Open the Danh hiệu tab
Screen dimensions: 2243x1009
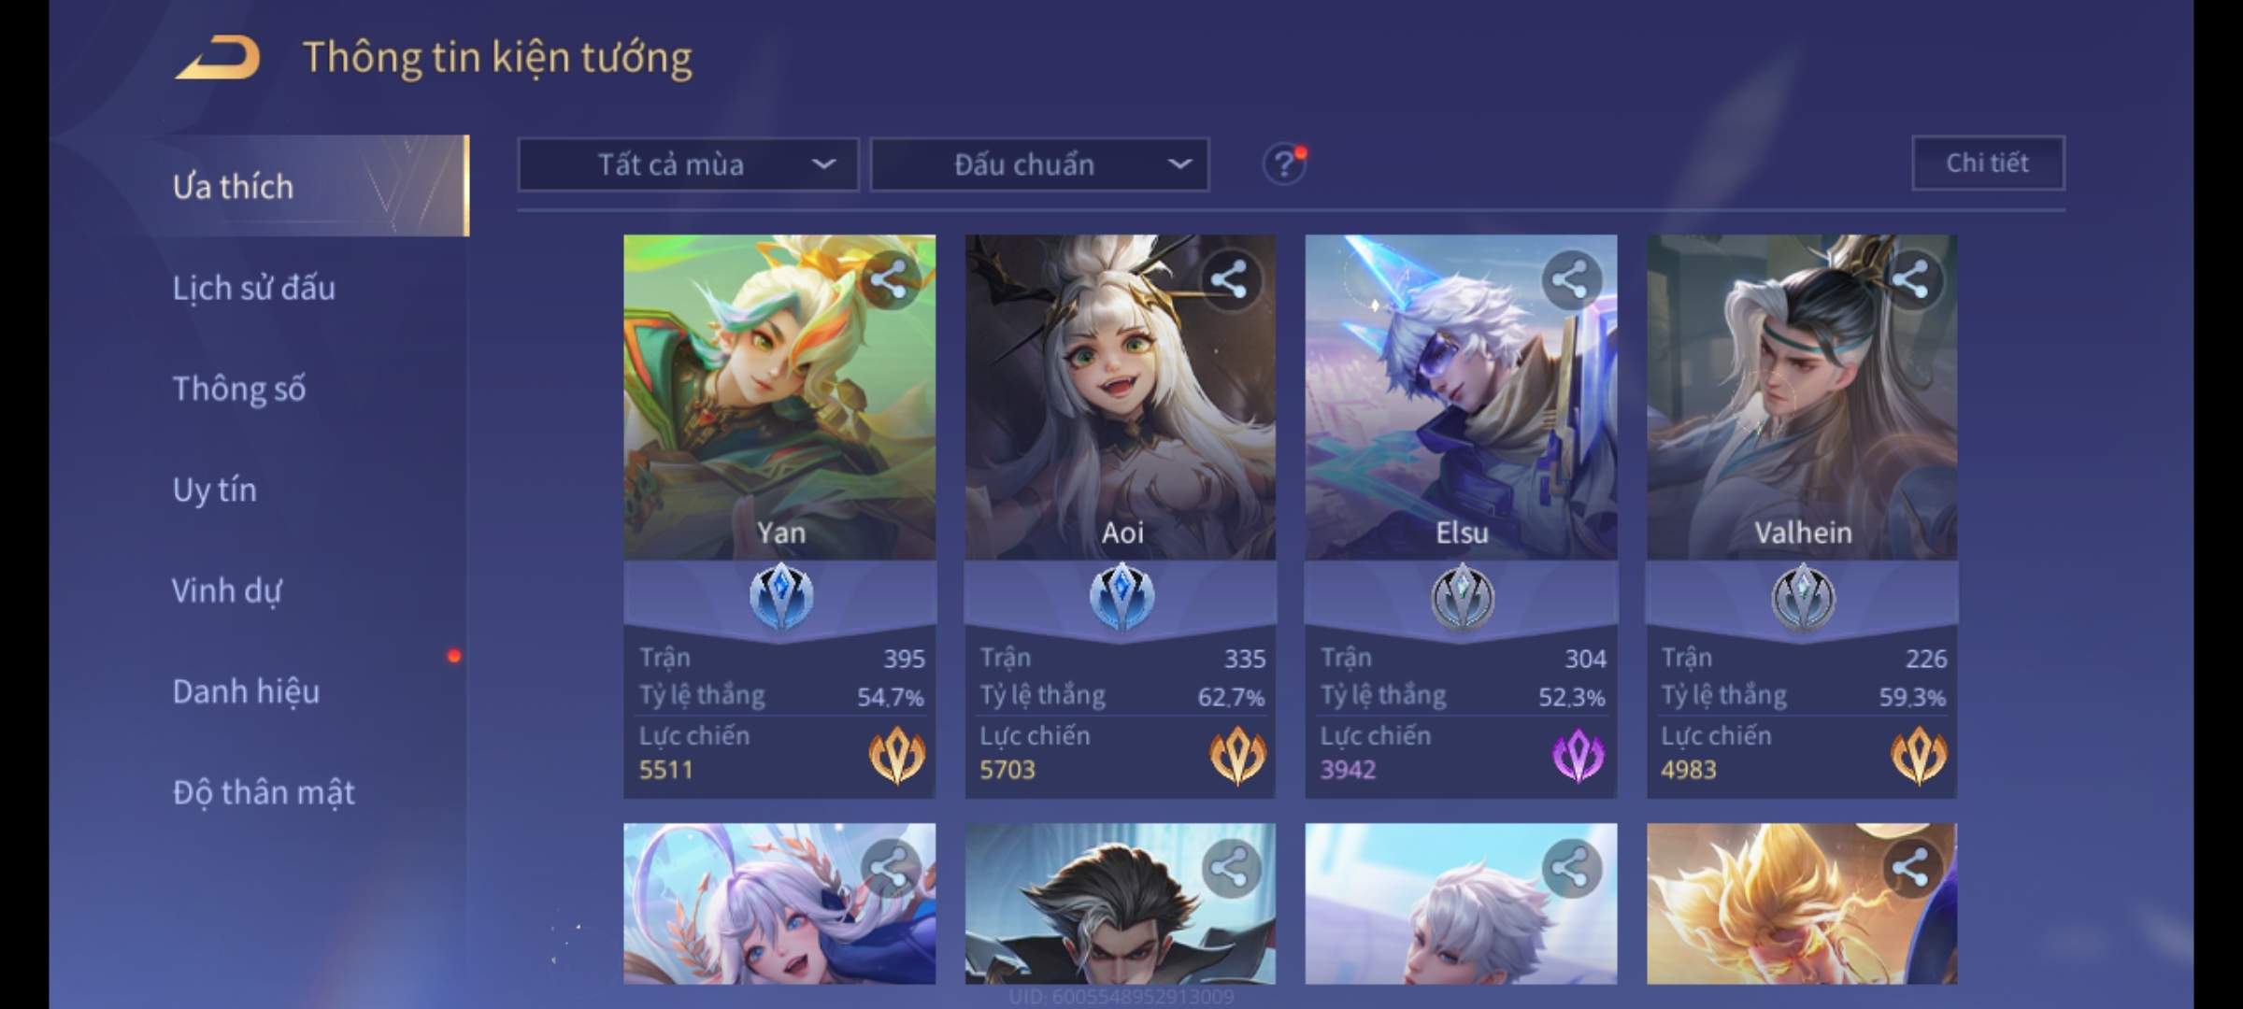tap(246, 691)
